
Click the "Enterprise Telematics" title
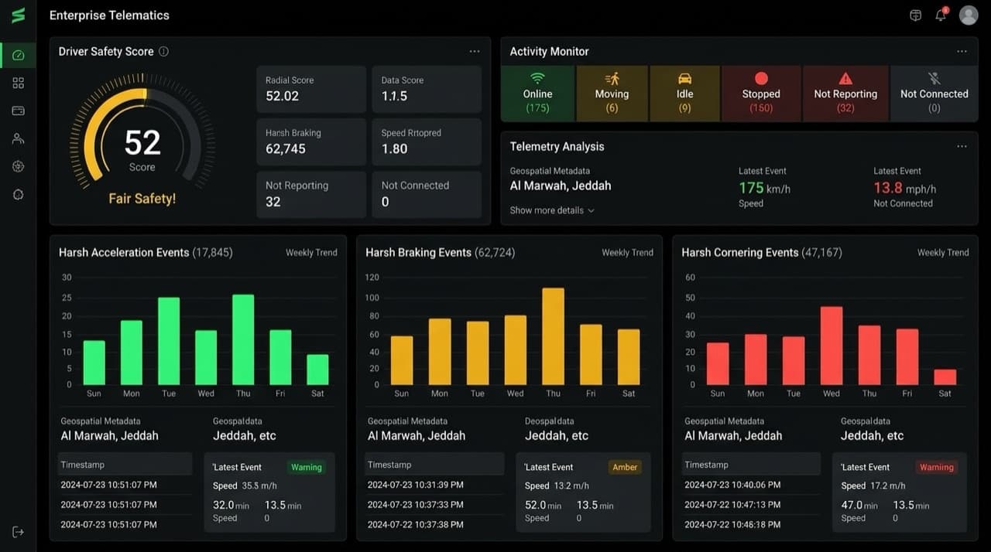pyautogui.click(x=109, y=15)
